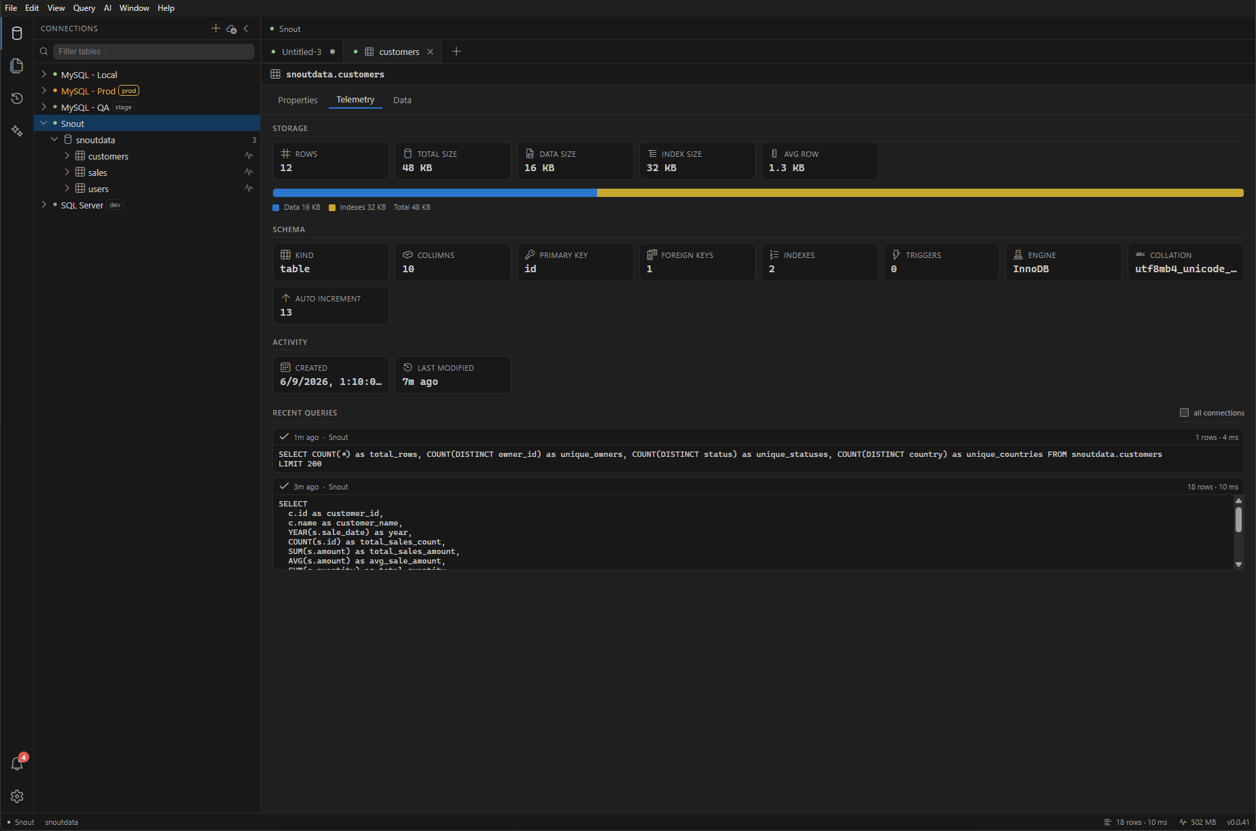Viewport: 1256px width, 831px height.
Task: Collapse the connections panel with chevron
Action: (246, 29)
